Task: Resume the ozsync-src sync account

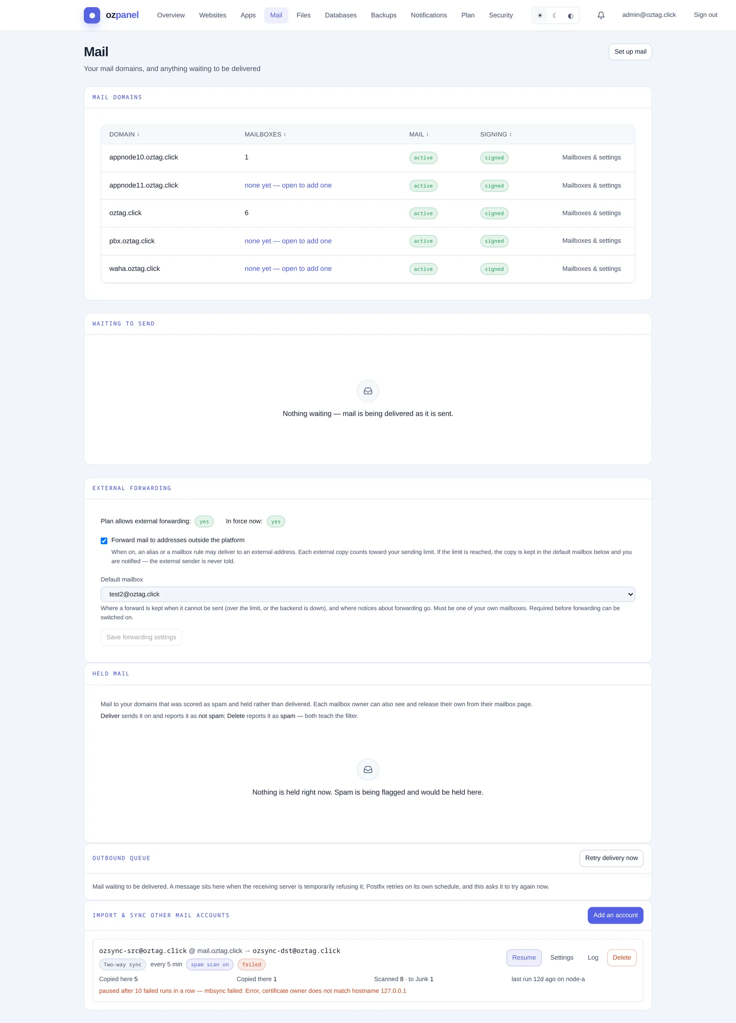Action: pyautogui.click(x=524, y=958)
